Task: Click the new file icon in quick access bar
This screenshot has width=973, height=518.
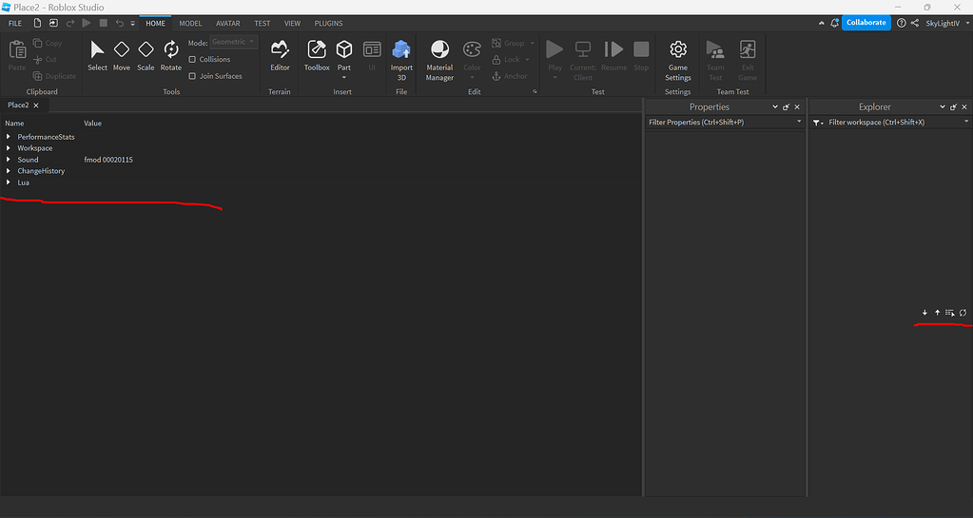Action: coord(37,23)
